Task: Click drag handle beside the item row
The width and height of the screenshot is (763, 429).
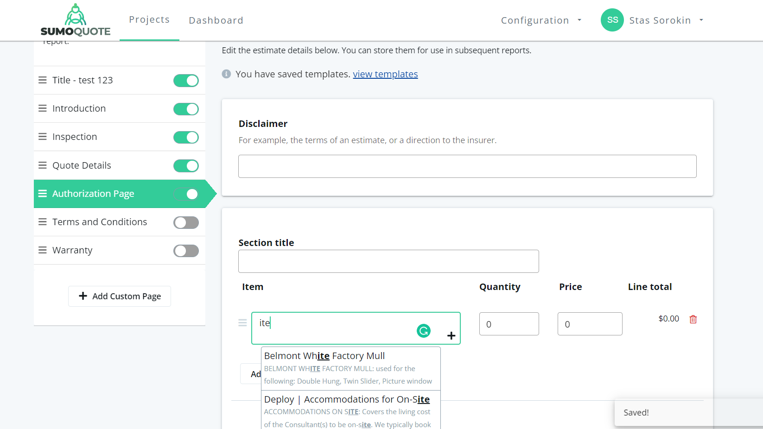Action: tap(242, 323)
